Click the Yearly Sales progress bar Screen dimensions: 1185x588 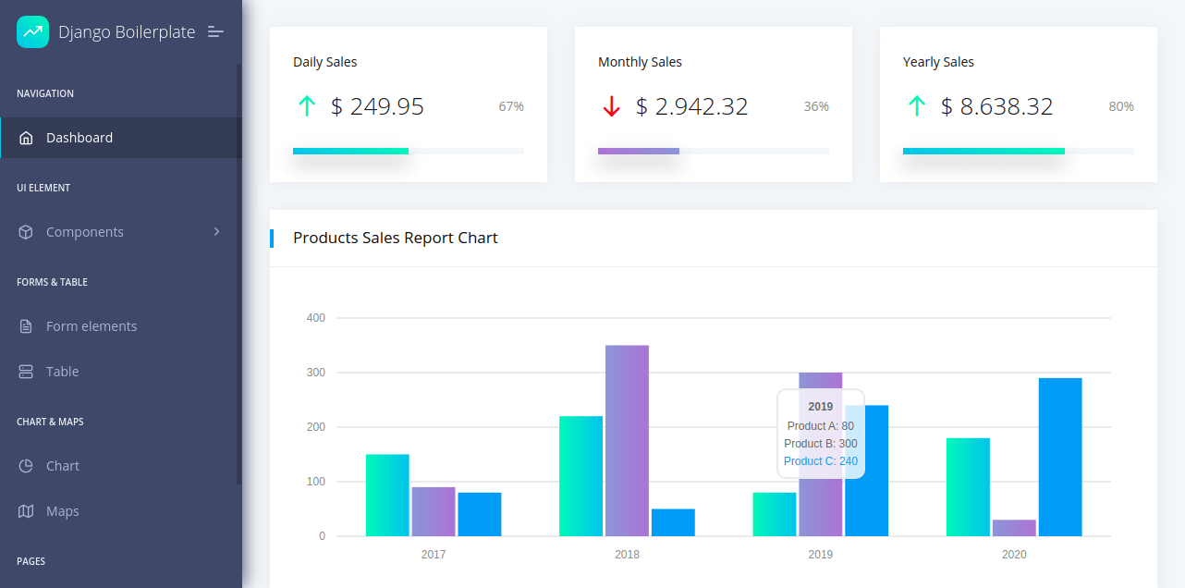click(1019, 151)
